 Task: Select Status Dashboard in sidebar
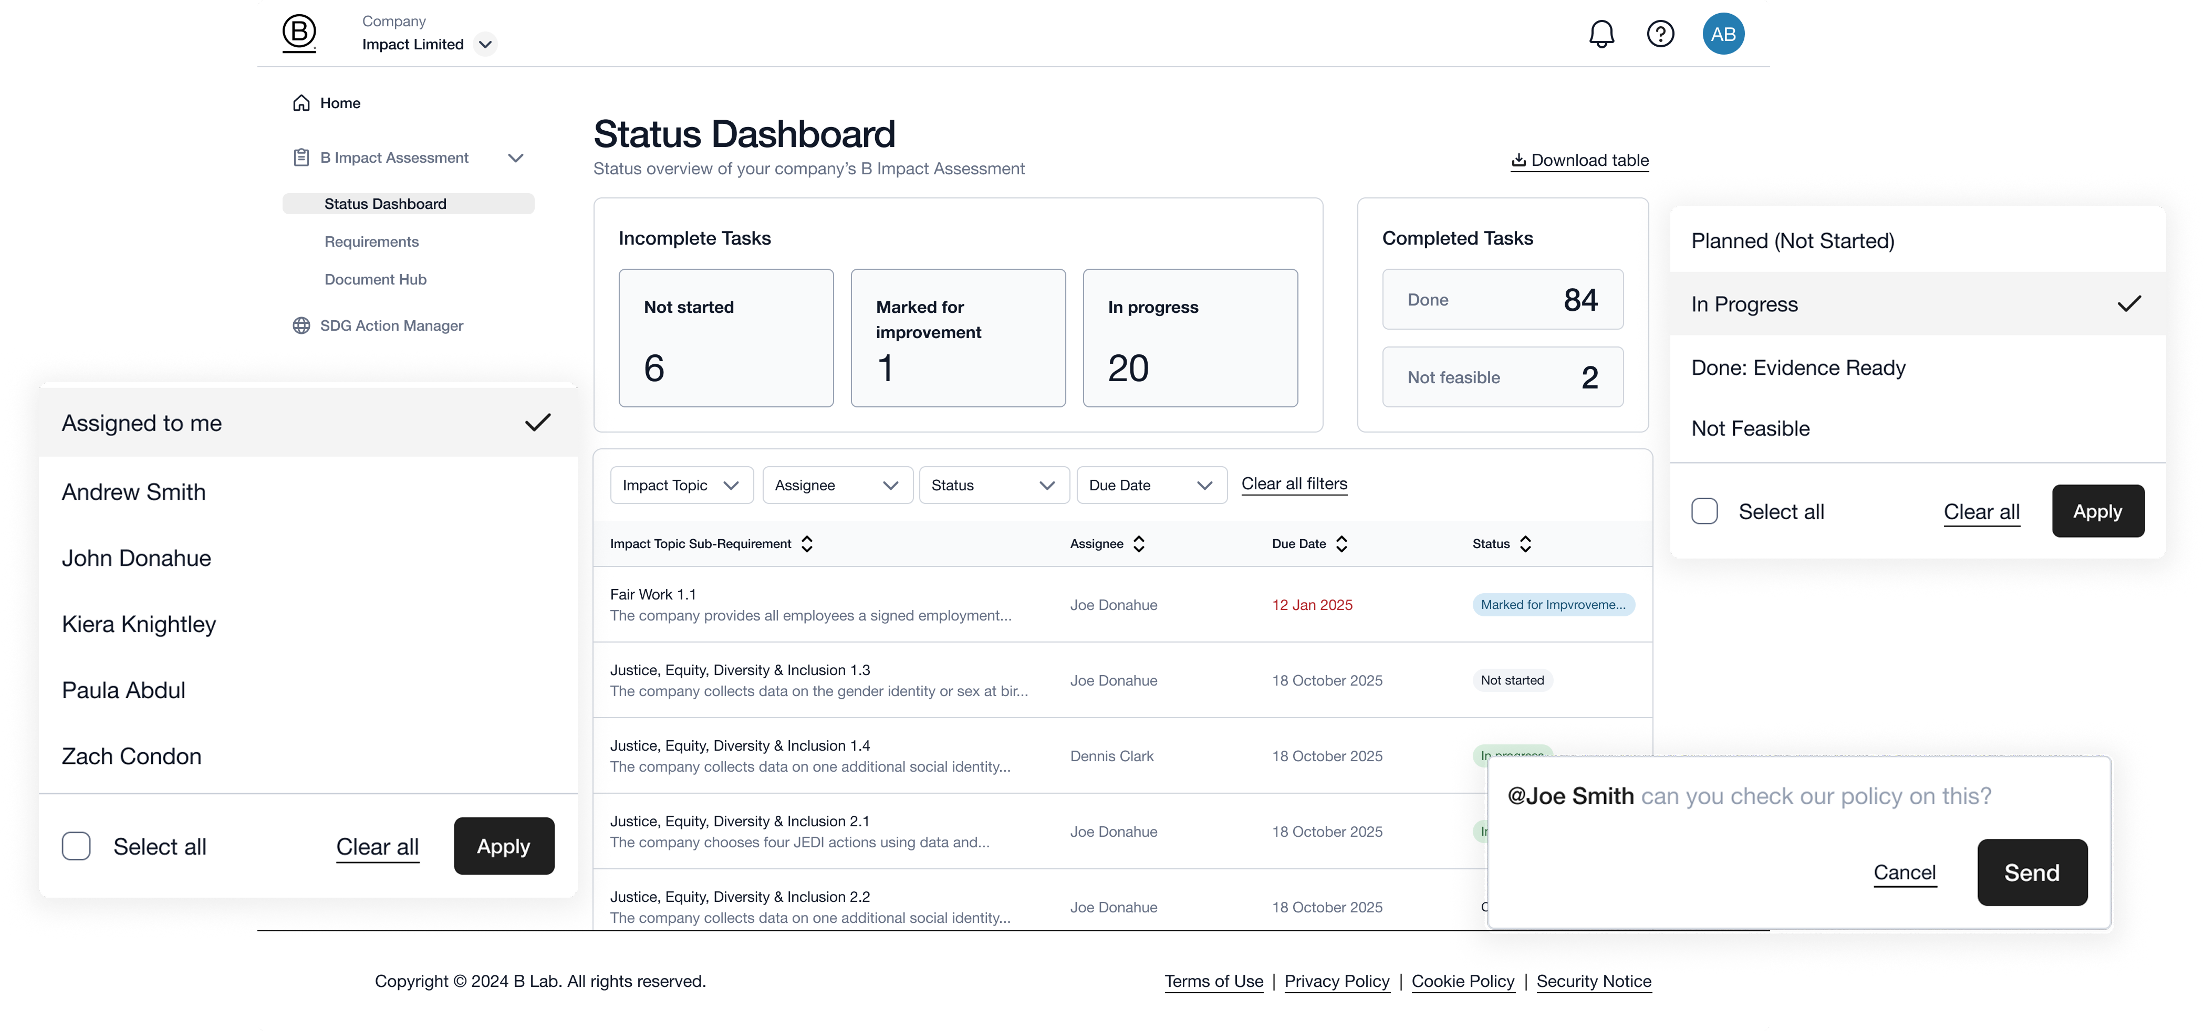pyautogui.click(x=408, y=204)
